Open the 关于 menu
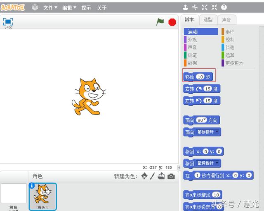The image size is (264, 211). tap(101, 7)
